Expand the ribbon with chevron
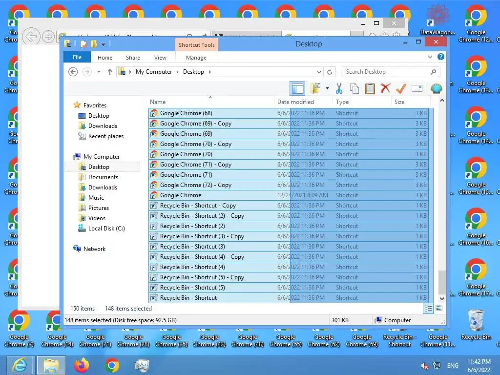500x375 pixels. pos(430,57)
